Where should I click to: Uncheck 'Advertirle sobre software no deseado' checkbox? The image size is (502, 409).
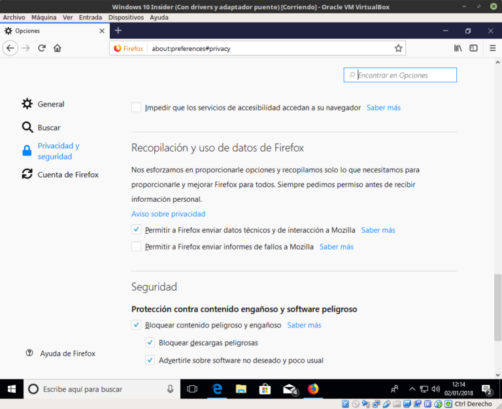[x=150, y=360]
